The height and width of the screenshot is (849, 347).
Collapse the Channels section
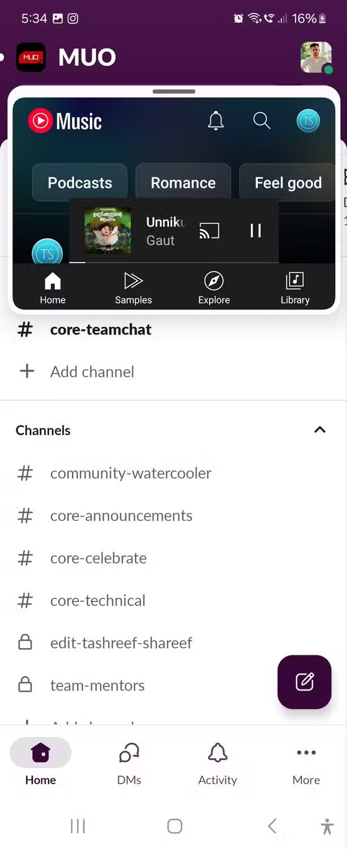[320, 430]
